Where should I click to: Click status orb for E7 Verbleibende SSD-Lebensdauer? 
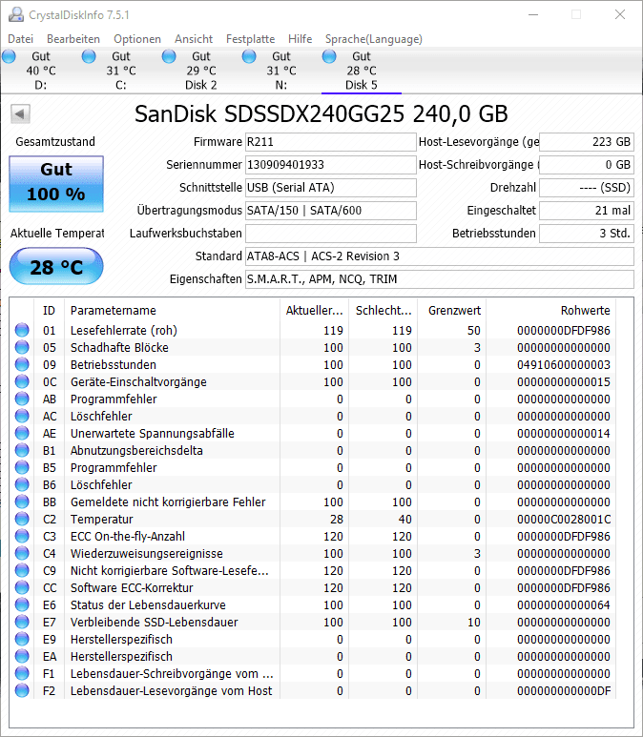(22, 622)
